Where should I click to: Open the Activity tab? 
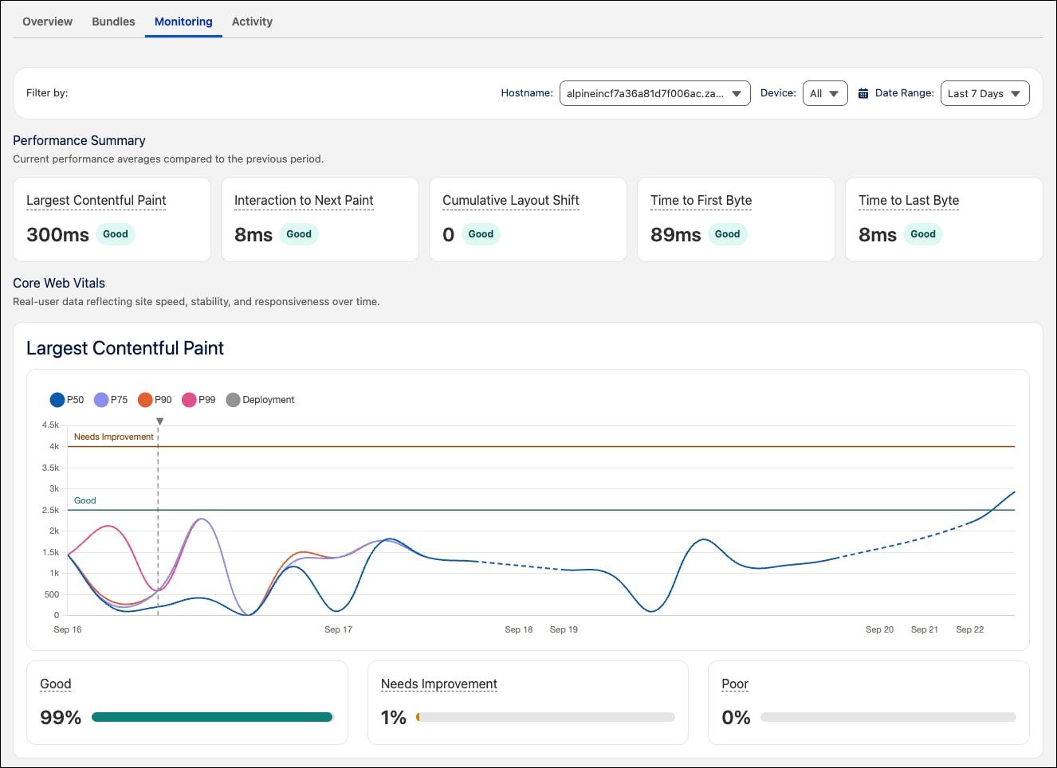(x=252, y=22)
